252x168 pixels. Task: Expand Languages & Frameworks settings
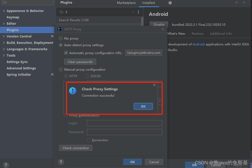pos(4,49)
